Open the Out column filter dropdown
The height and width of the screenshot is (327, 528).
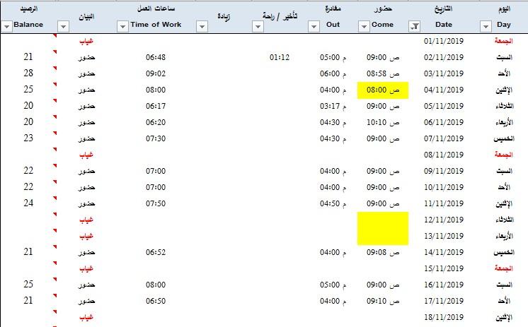coord(314,26)
